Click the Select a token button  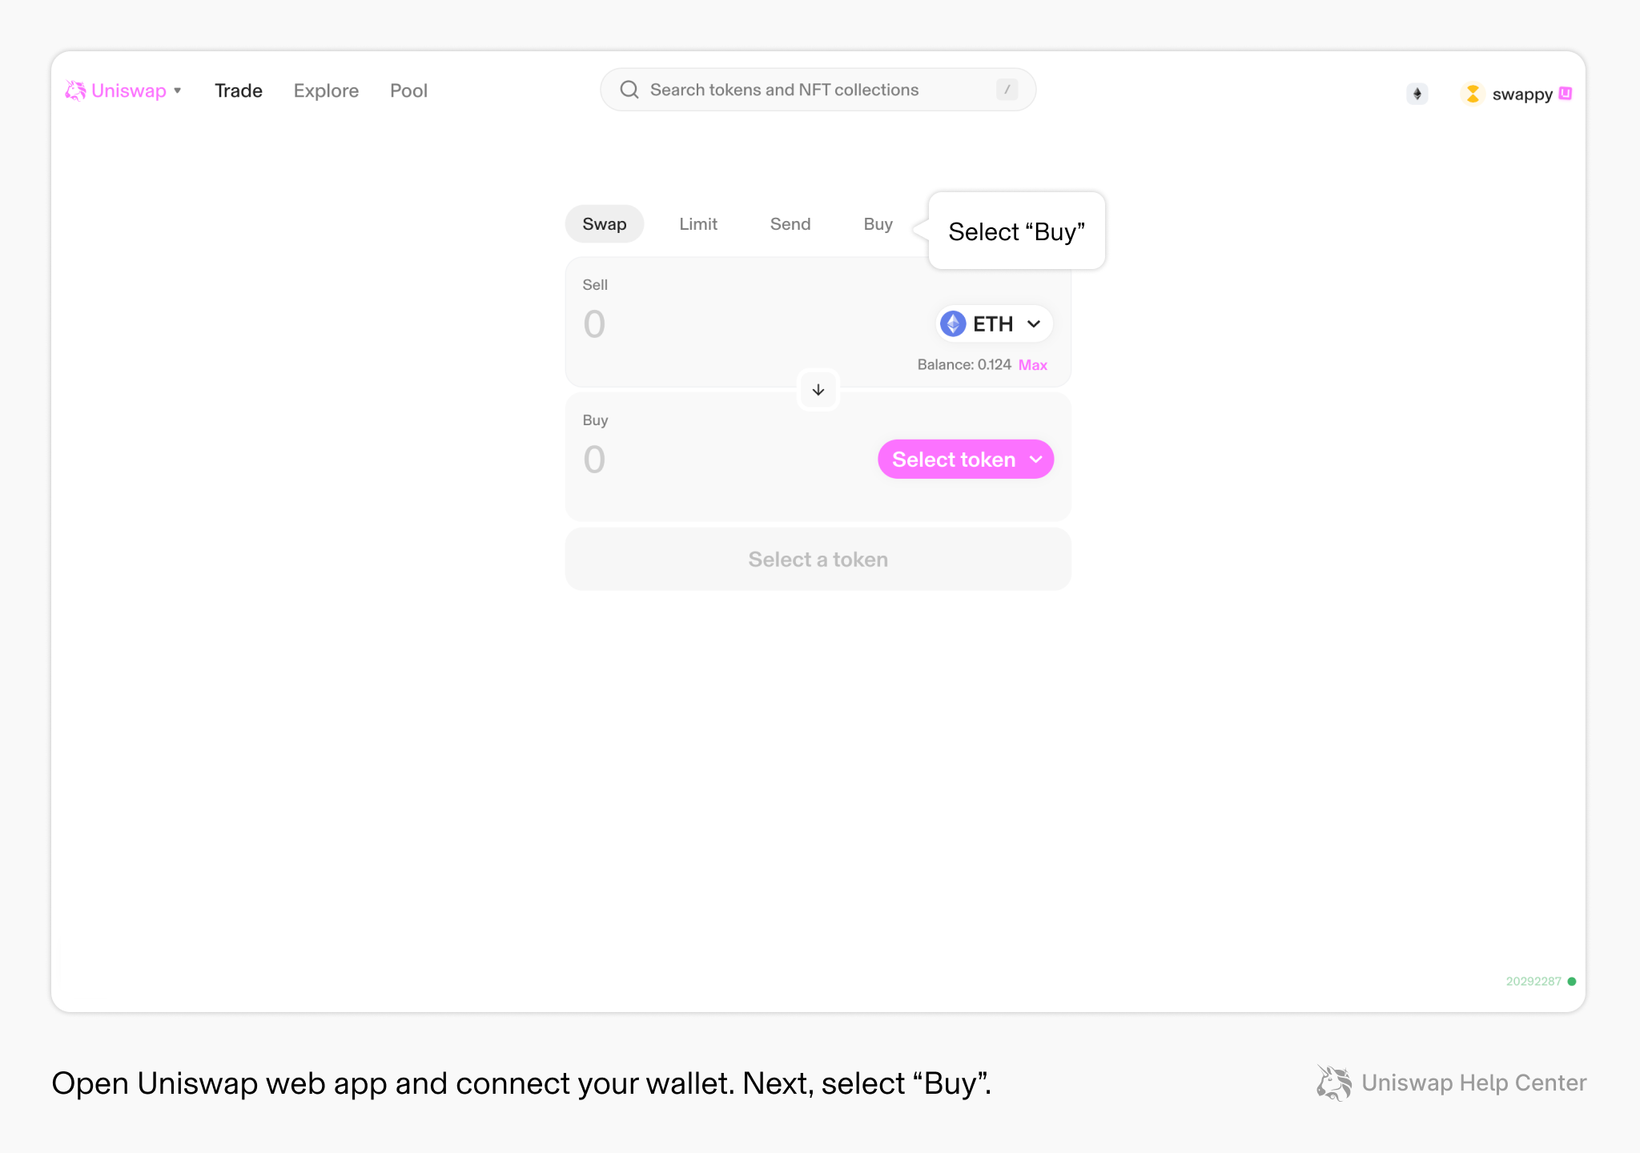(818, 559)
